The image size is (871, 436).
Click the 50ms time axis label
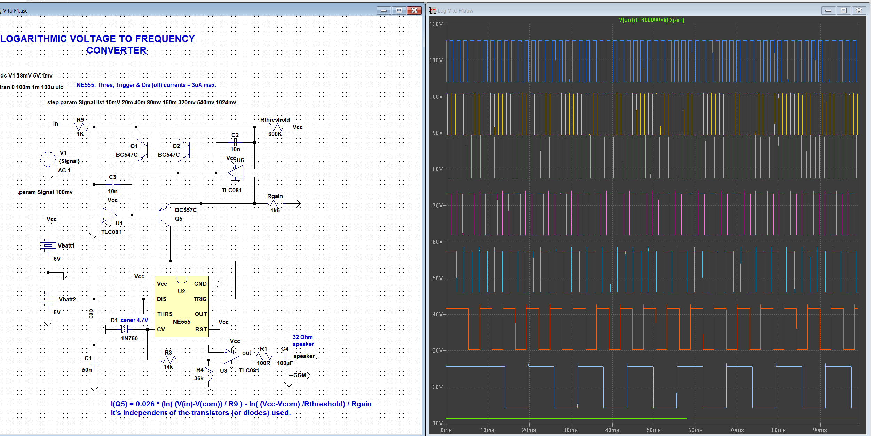click(654, 430)
